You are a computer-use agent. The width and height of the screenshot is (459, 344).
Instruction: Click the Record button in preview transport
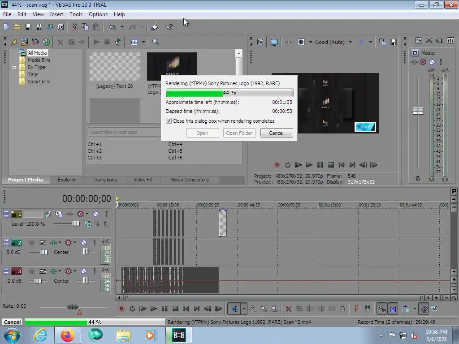277,165
